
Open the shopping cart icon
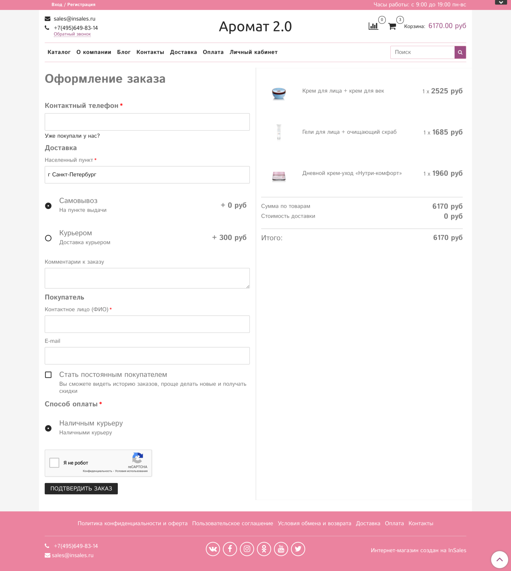pos(392,26)
